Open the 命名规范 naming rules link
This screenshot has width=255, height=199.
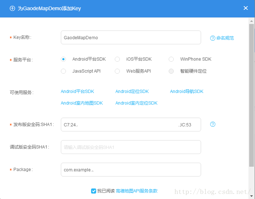pyautogui.click(x=225, y=38)
